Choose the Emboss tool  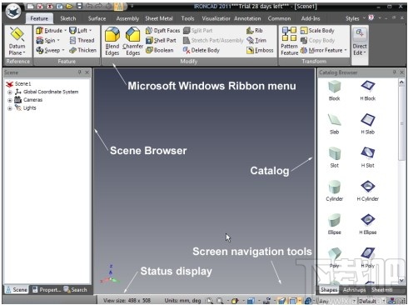click(x=260, y=50)
